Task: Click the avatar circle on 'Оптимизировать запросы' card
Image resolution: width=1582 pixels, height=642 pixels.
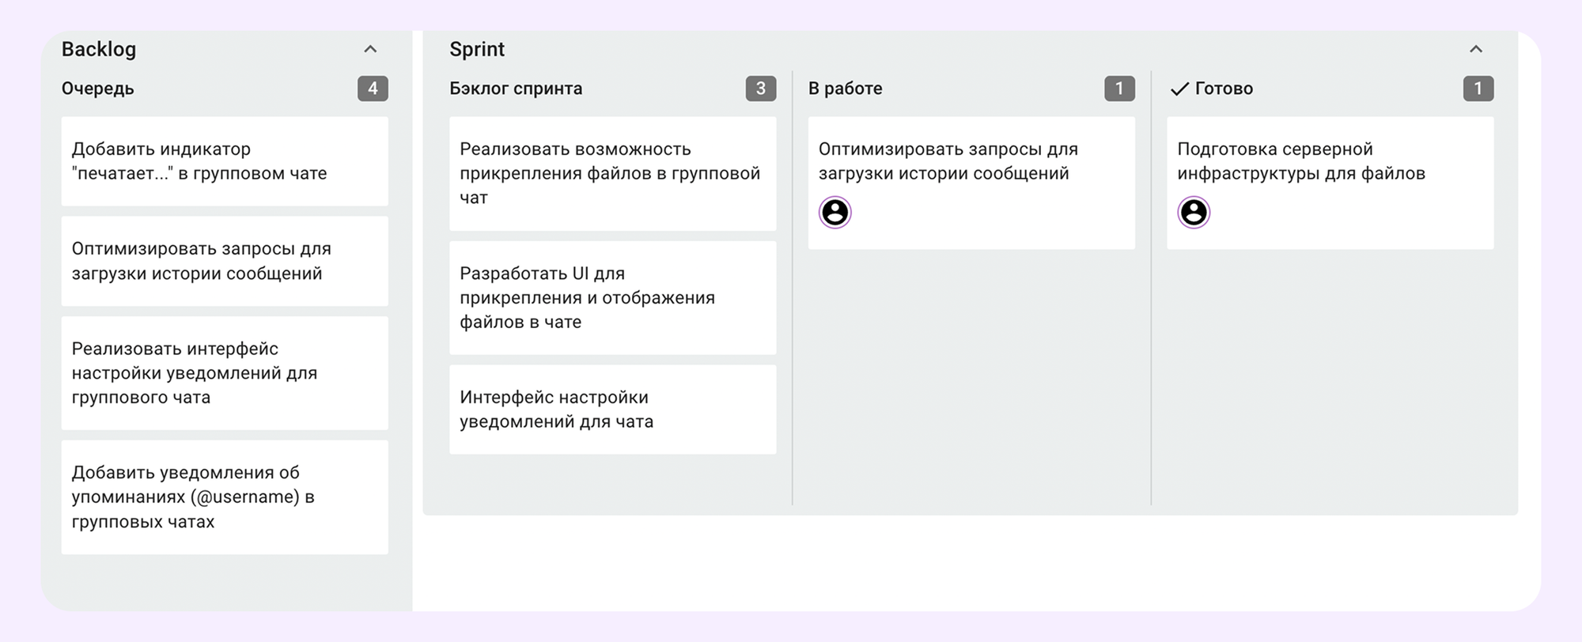Action: click(835, 212)
